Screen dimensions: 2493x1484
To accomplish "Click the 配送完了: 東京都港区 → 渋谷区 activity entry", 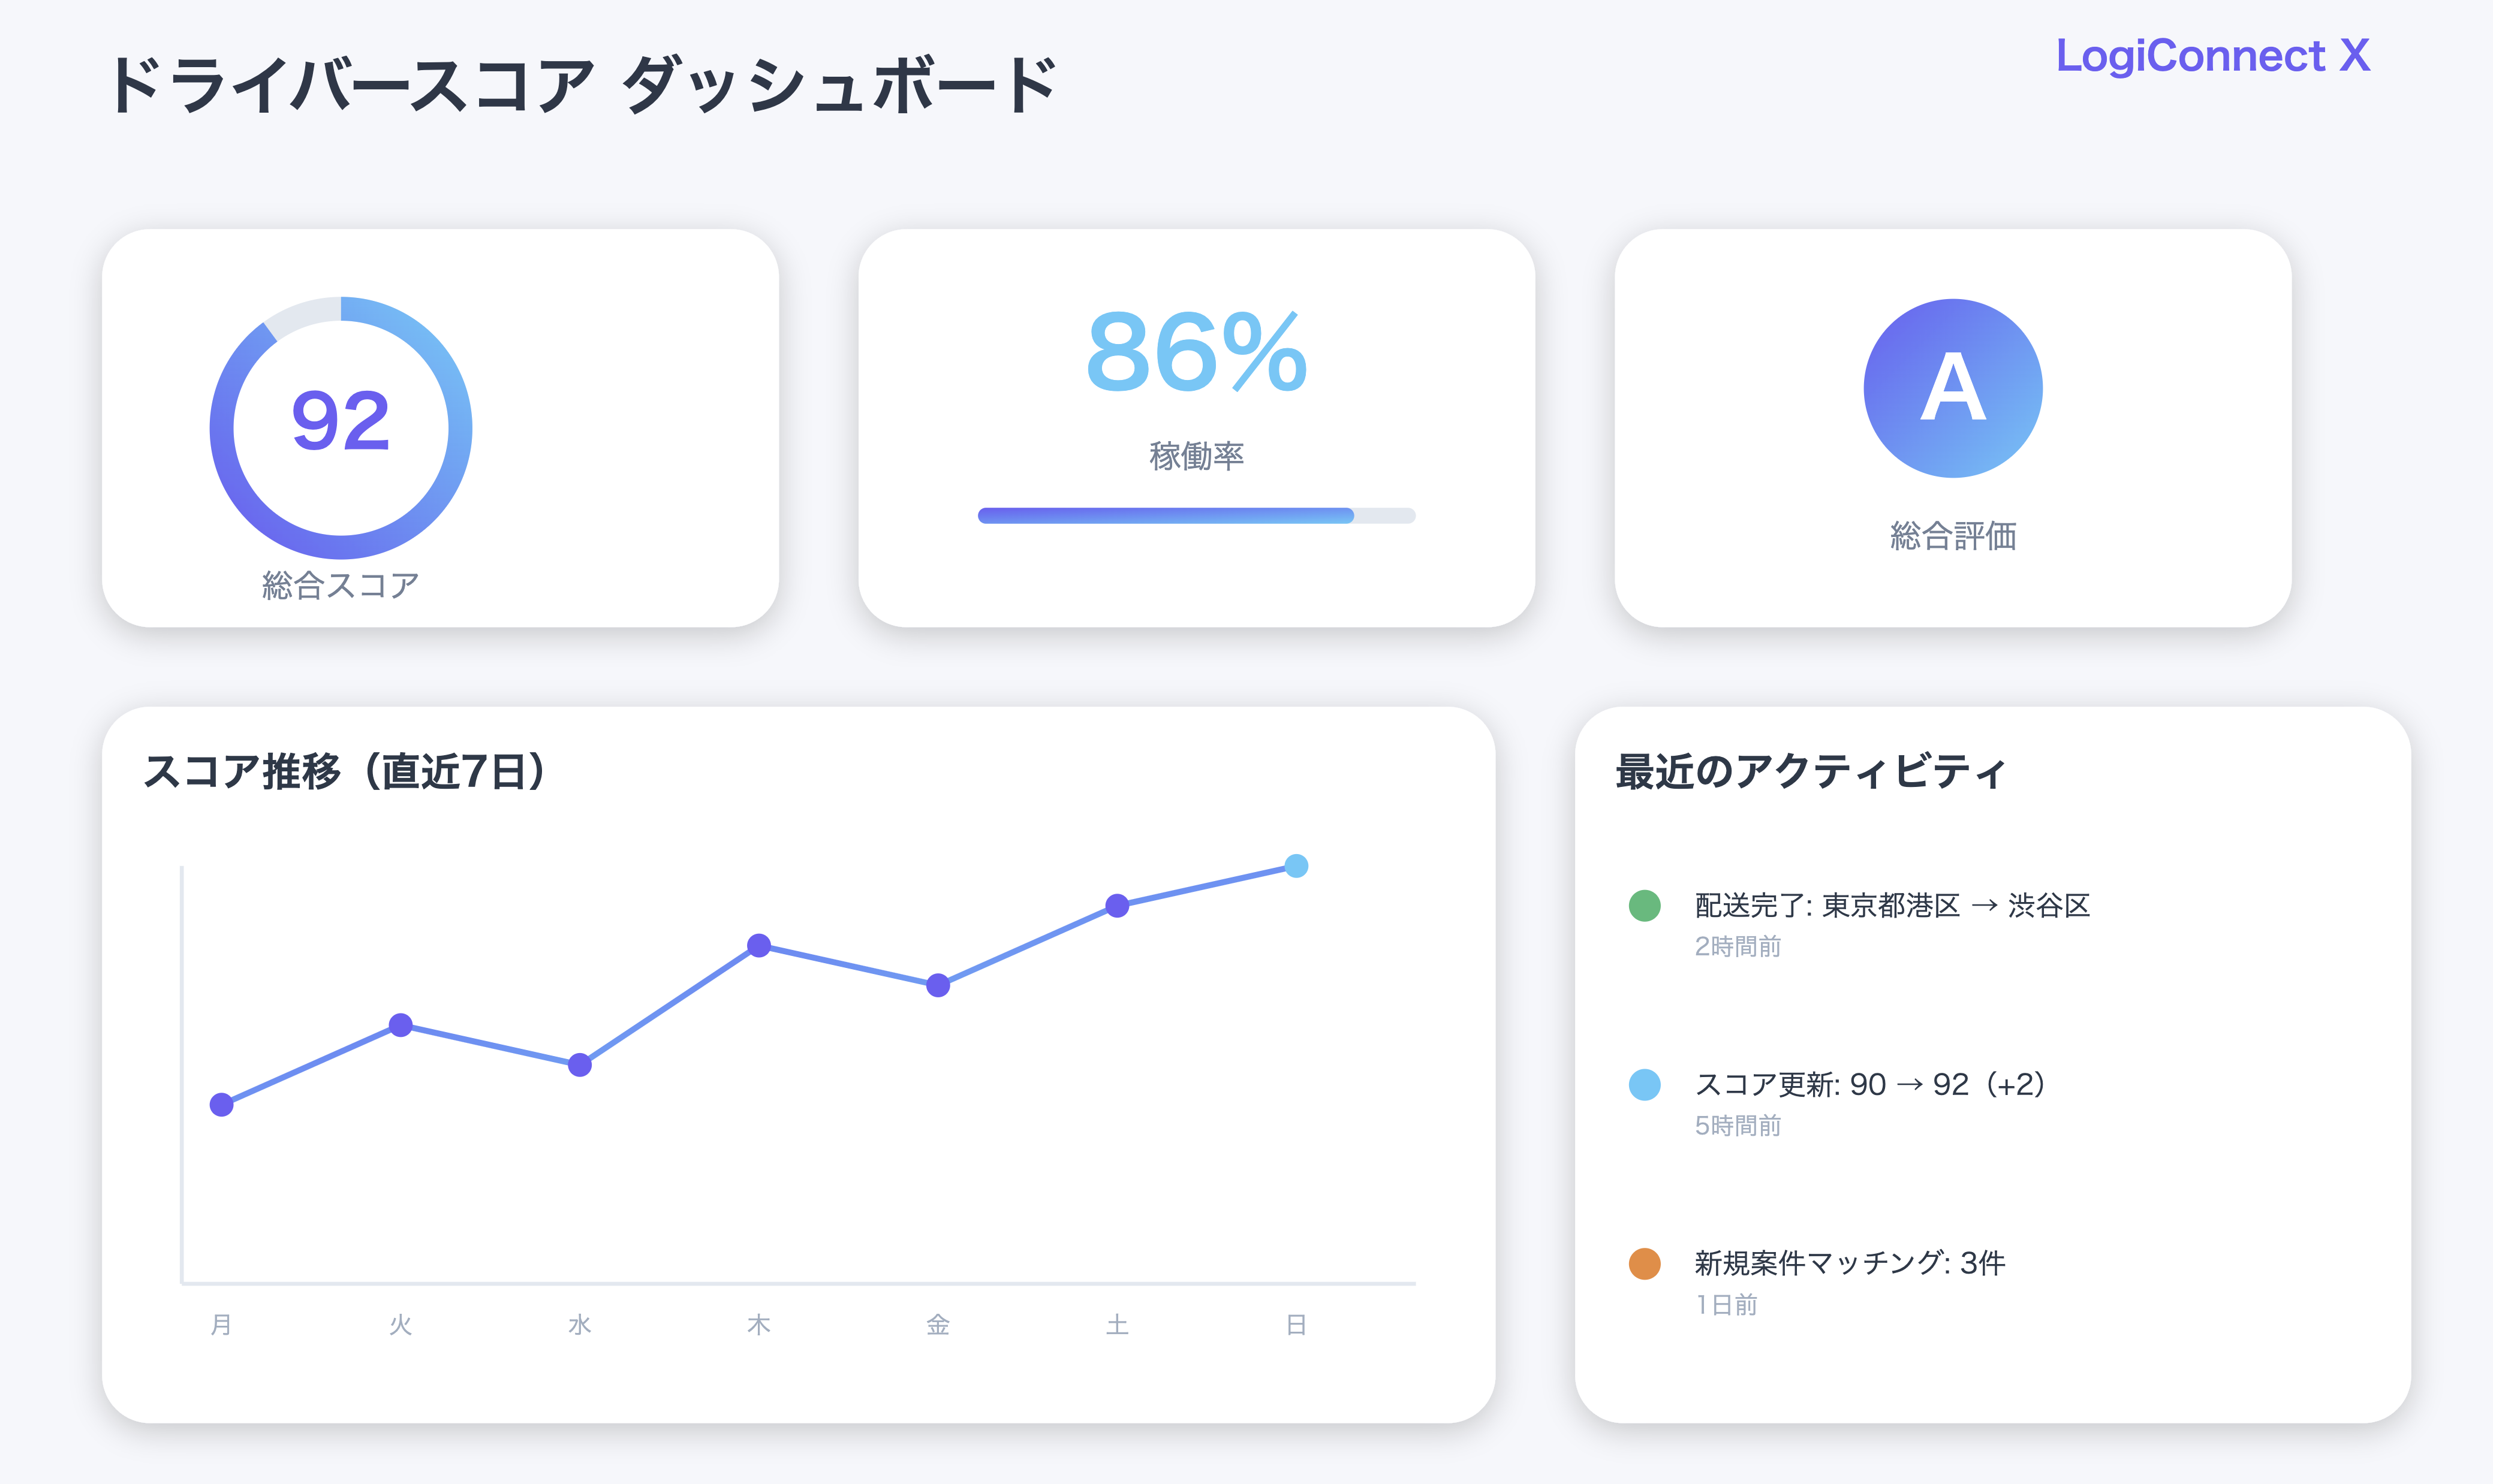I will click(1892, 905).
